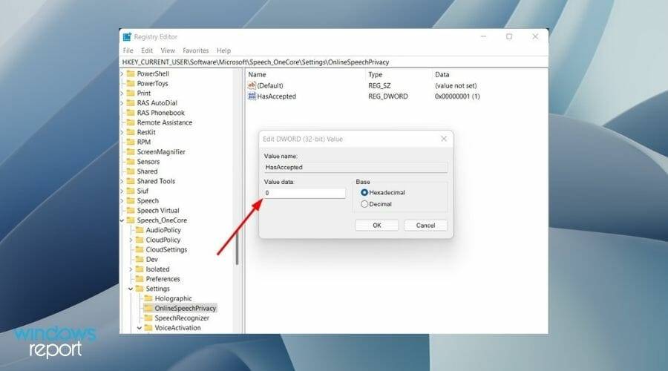Image resolution: width=668 pixels, height=371 pixels.
Task: Click the RPM folder icon
Action: pyautogui.click(x=131, y=142)
